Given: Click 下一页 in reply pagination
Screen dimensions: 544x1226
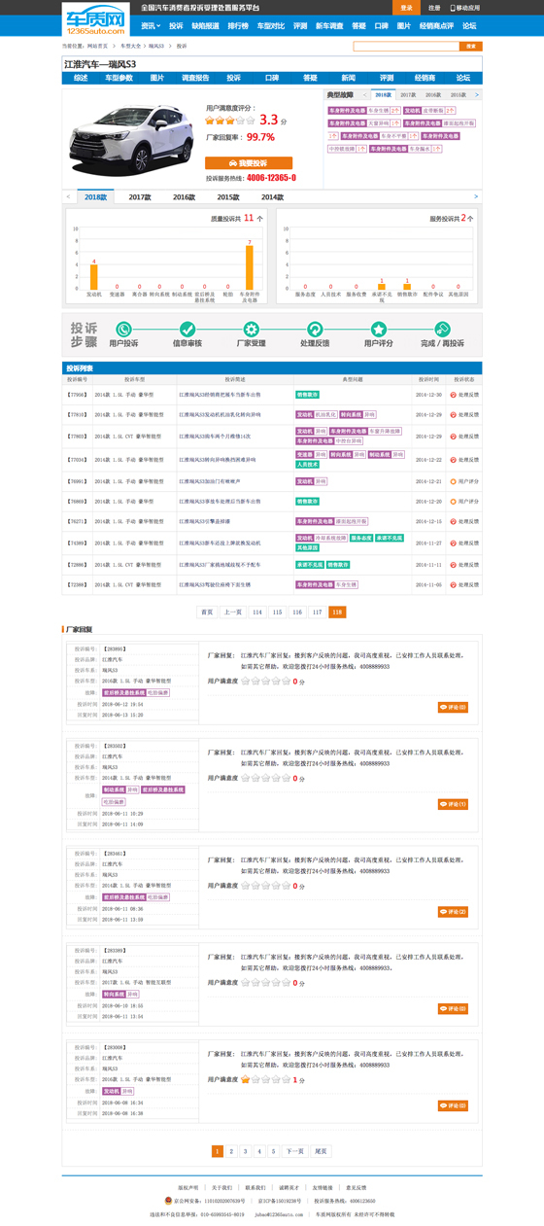Looking at the screenshot, I should (x=295, y=1151).
